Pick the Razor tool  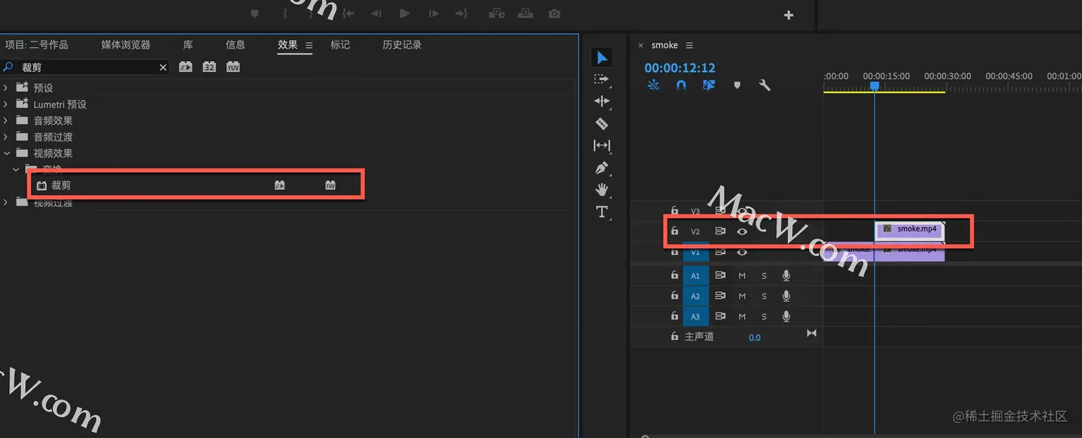pyautogui.click(x=602, y=124)
